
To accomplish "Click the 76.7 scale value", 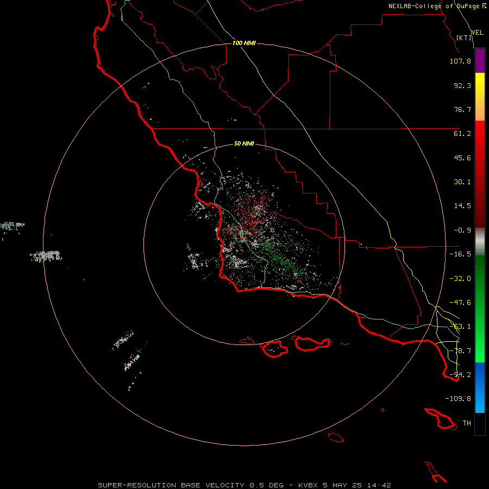I will pos(462,109).
